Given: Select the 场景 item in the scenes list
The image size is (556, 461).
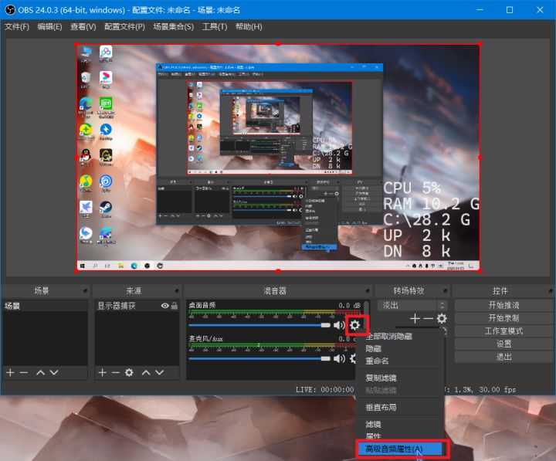Looking at the screenshot, I should pyautogui.click(x=45, y=306).
